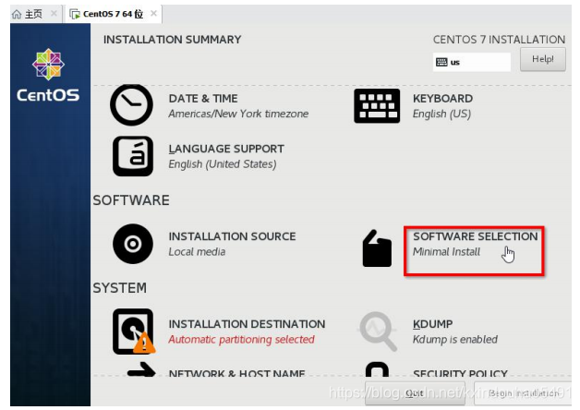
Task: Open INSTALLATION SOURCE label
Action: 233,236
